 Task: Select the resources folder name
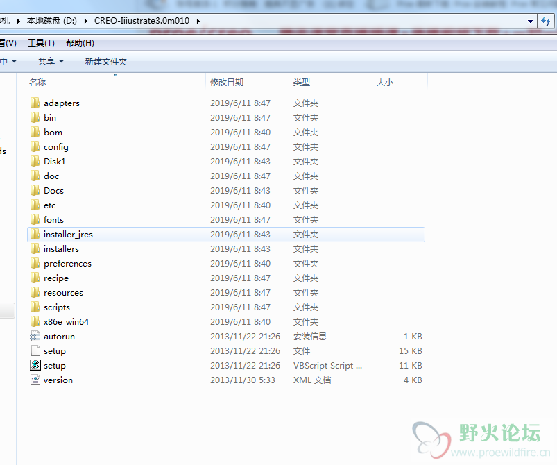tap(63, 293)
